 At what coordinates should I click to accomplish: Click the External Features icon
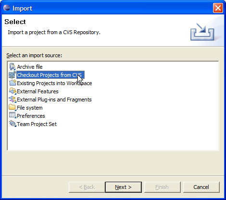coord(13,91)
